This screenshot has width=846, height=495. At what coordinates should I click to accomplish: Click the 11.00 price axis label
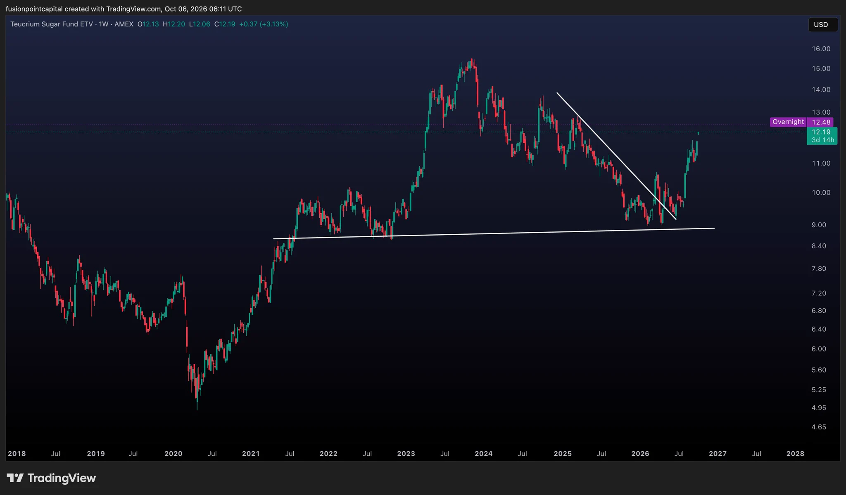point(821,163)
